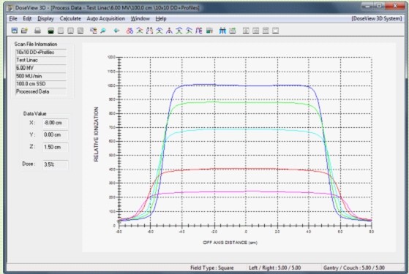
Task: Click the Print toolbar icon
Action: pos(37,31)
